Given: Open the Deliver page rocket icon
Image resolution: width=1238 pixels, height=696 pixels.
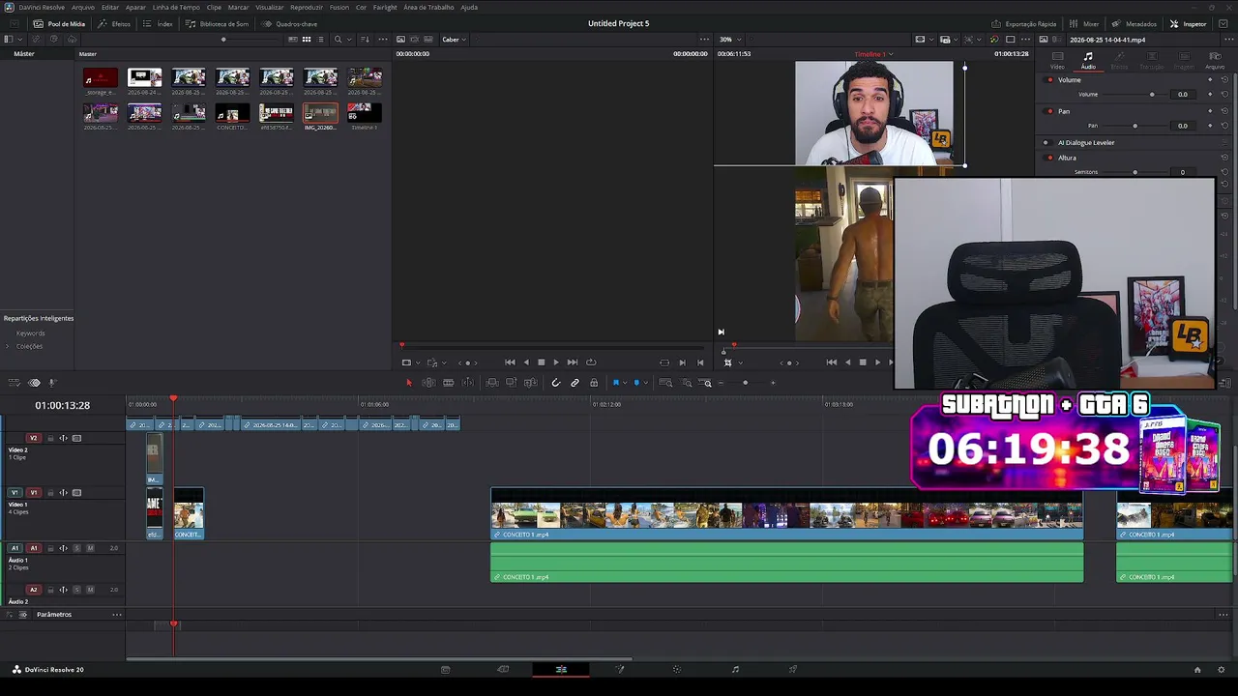Looking at the screenshot, I should click(x=793, y=669).
